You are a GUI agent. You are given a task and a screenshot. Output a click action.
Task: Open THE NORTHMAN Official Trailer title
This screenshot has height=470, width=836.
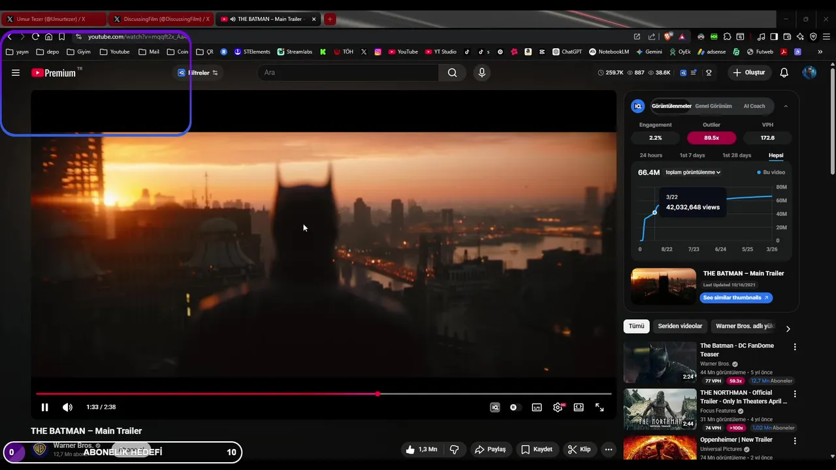tap(743, 397)
